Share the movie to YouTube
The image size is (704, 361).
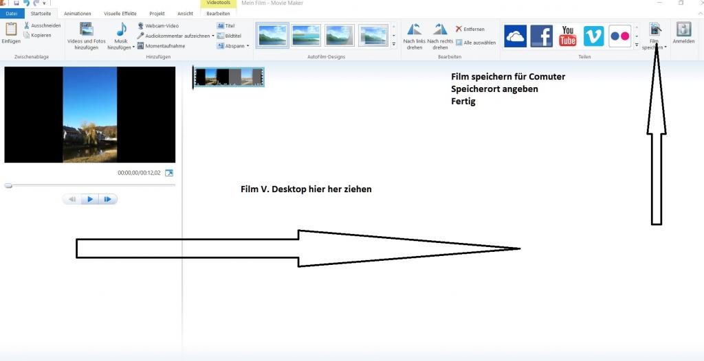coord(568,36)
